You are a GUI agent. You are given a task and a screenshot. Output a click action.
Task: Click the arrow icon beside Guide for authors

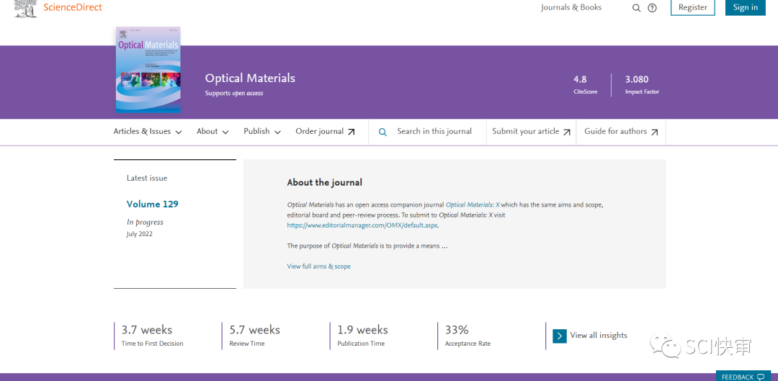click(655, 132)
